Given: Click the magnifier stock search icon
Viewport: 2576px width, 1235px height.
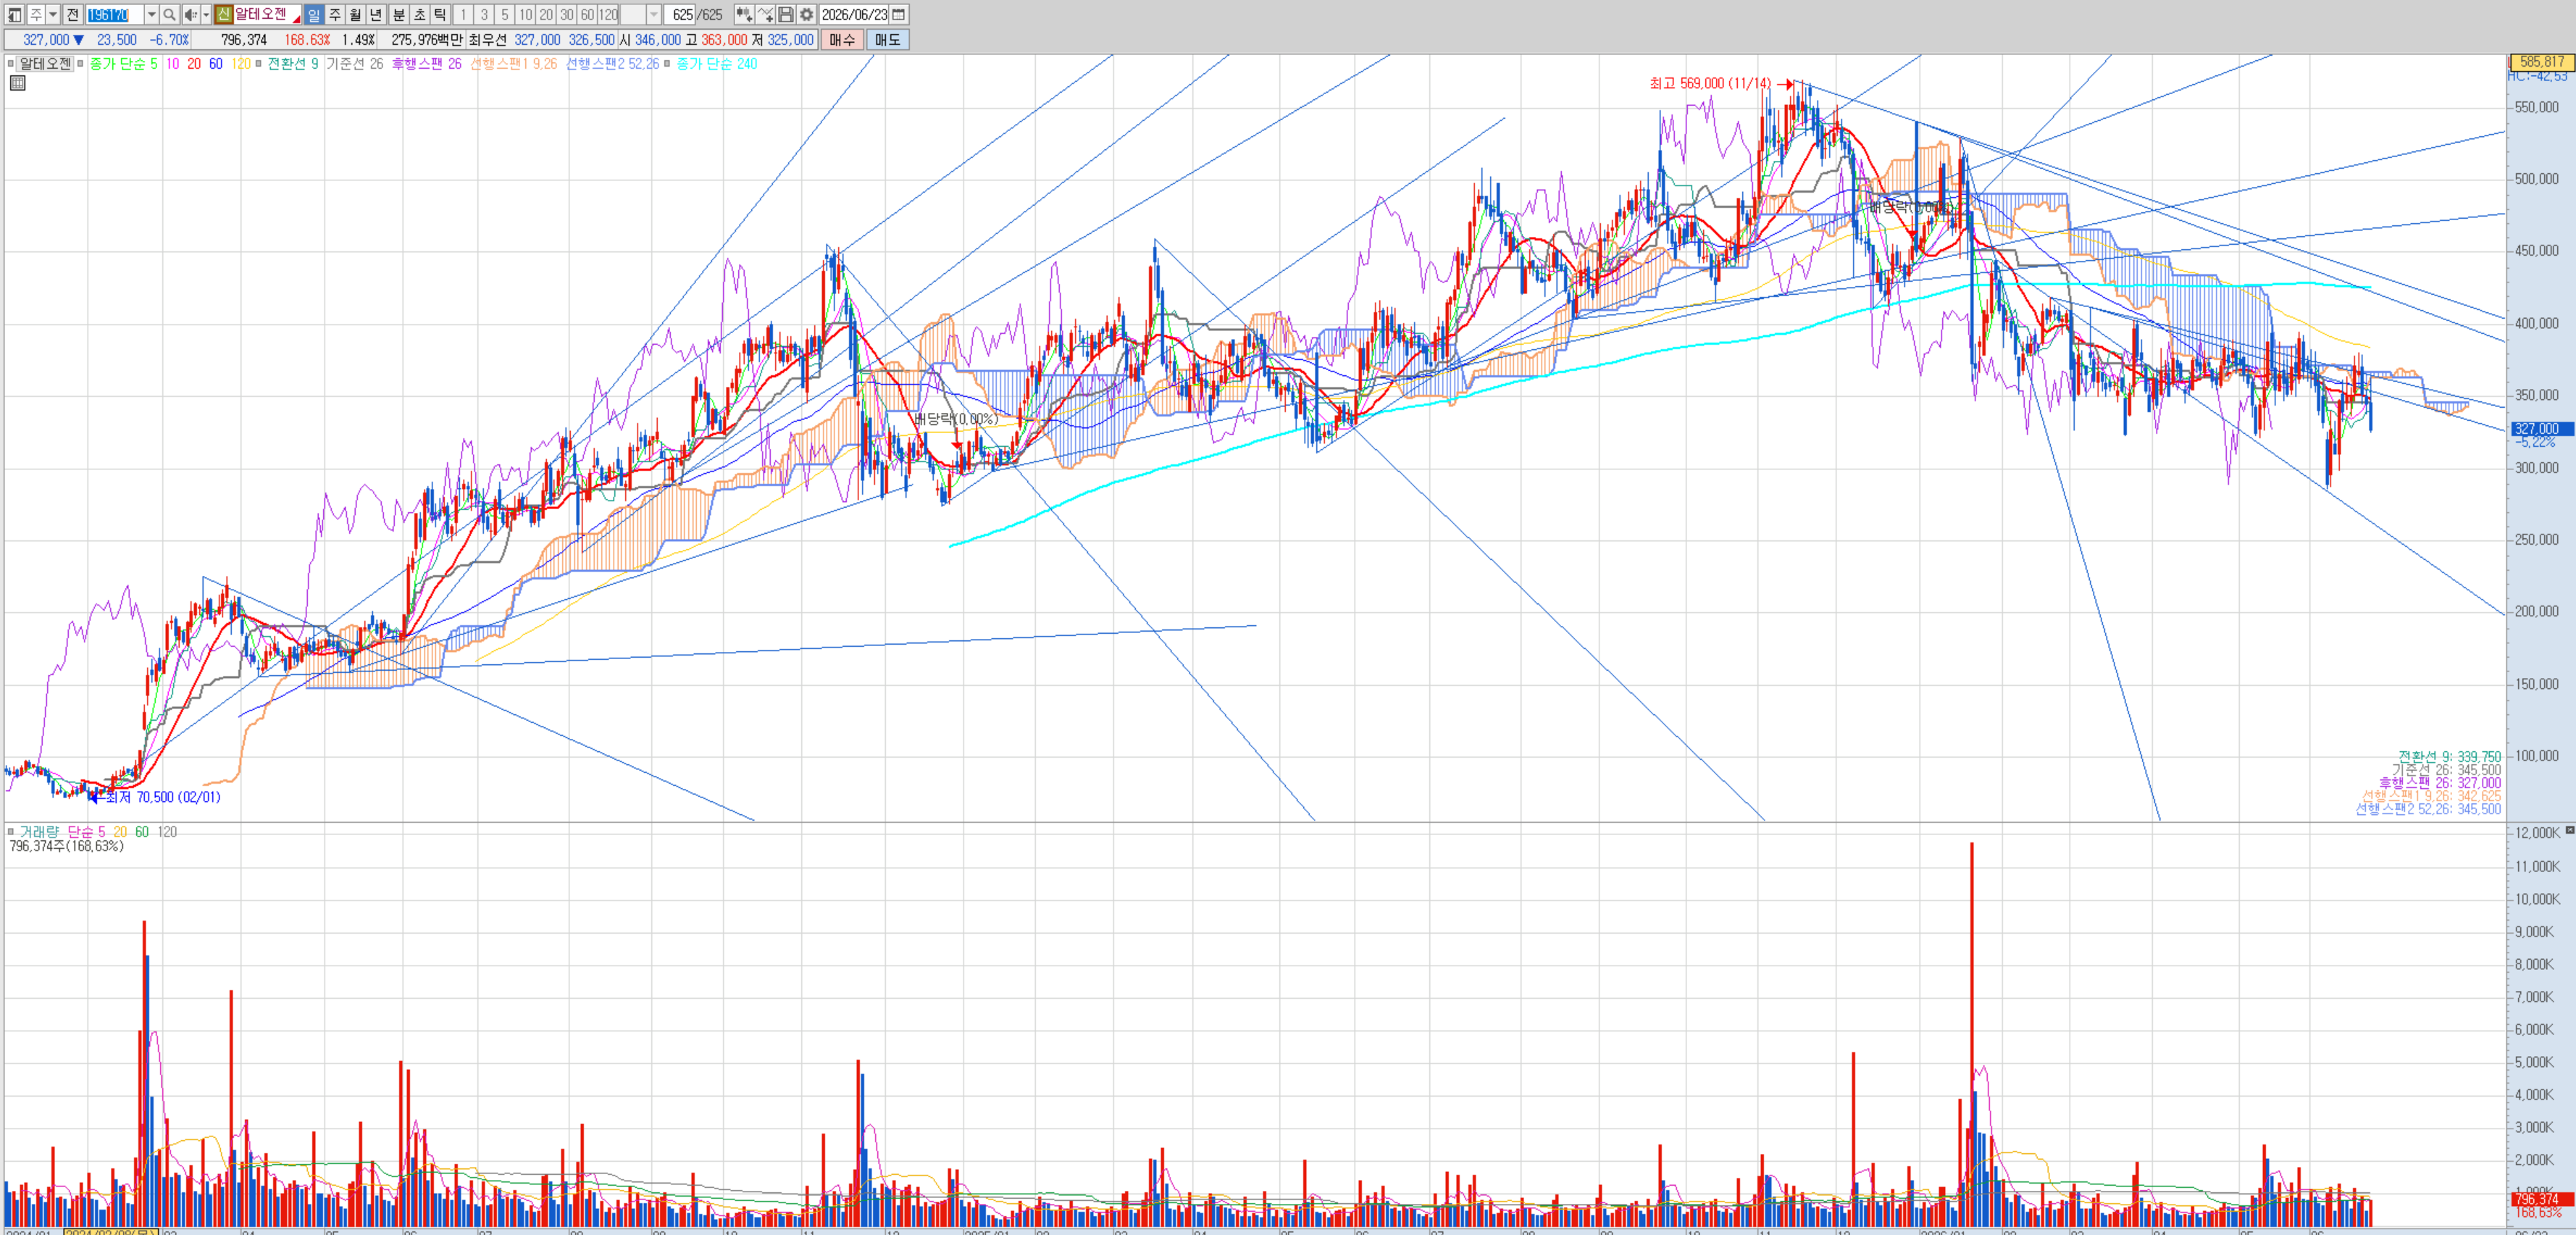Looking at the screenshot, I should (170, 14).
